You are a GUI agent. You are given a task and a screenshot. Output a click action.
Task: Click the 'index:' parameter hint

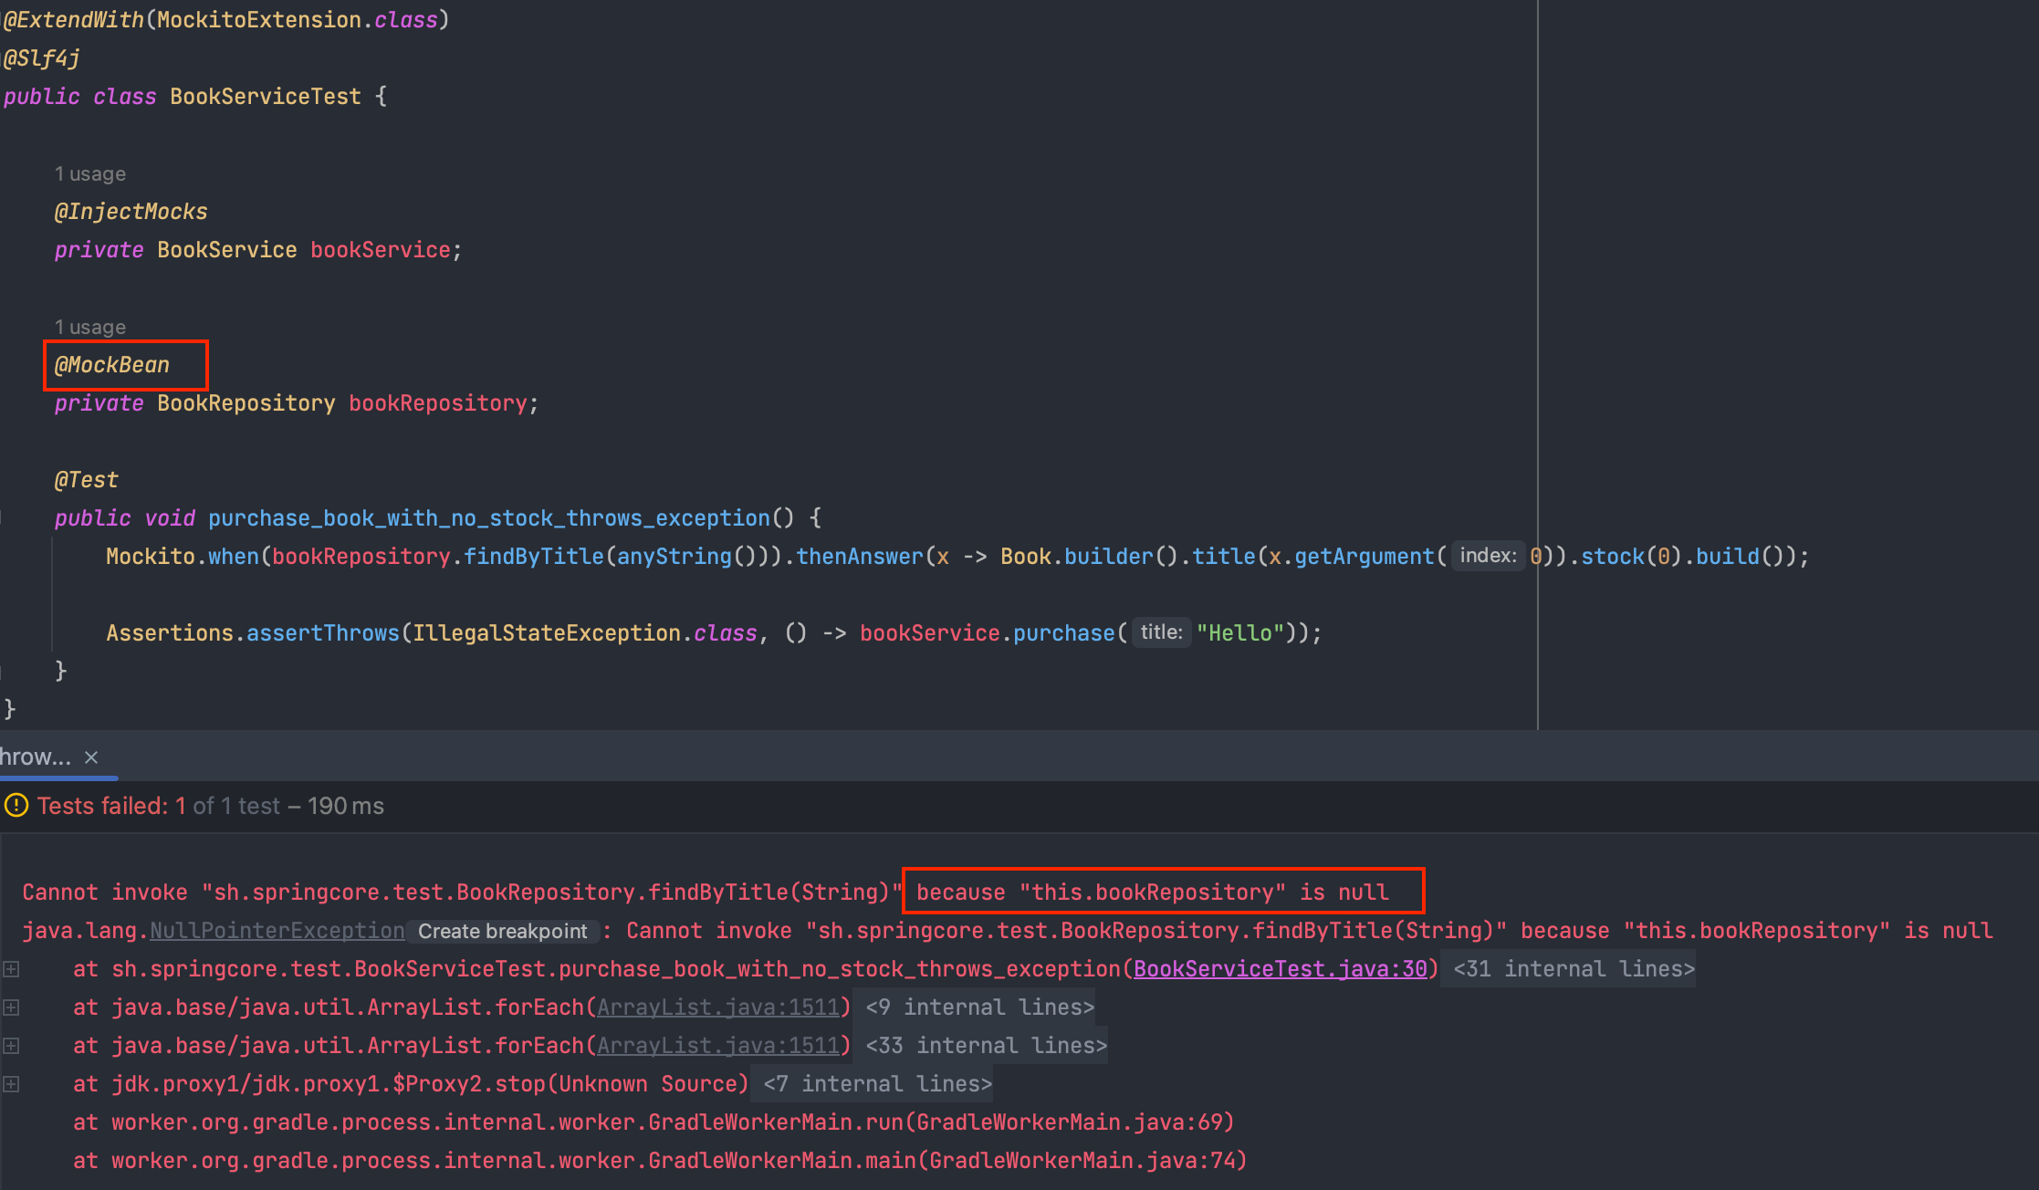coord(1487,556)
